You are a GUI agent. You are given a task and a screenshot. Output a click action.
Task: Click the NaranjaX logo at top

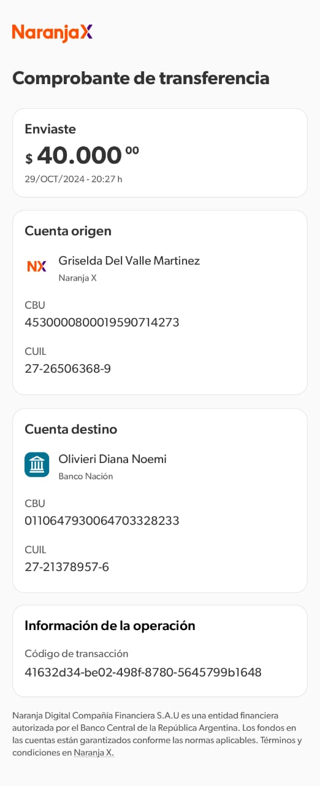pos(52,33)
